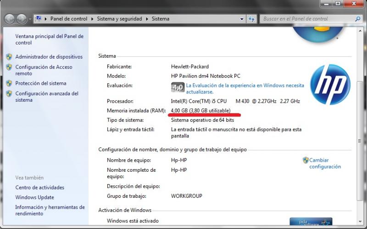Select the WORKGROUP value
The width and height of the screenshot is (367, 229).
(187, 196)
